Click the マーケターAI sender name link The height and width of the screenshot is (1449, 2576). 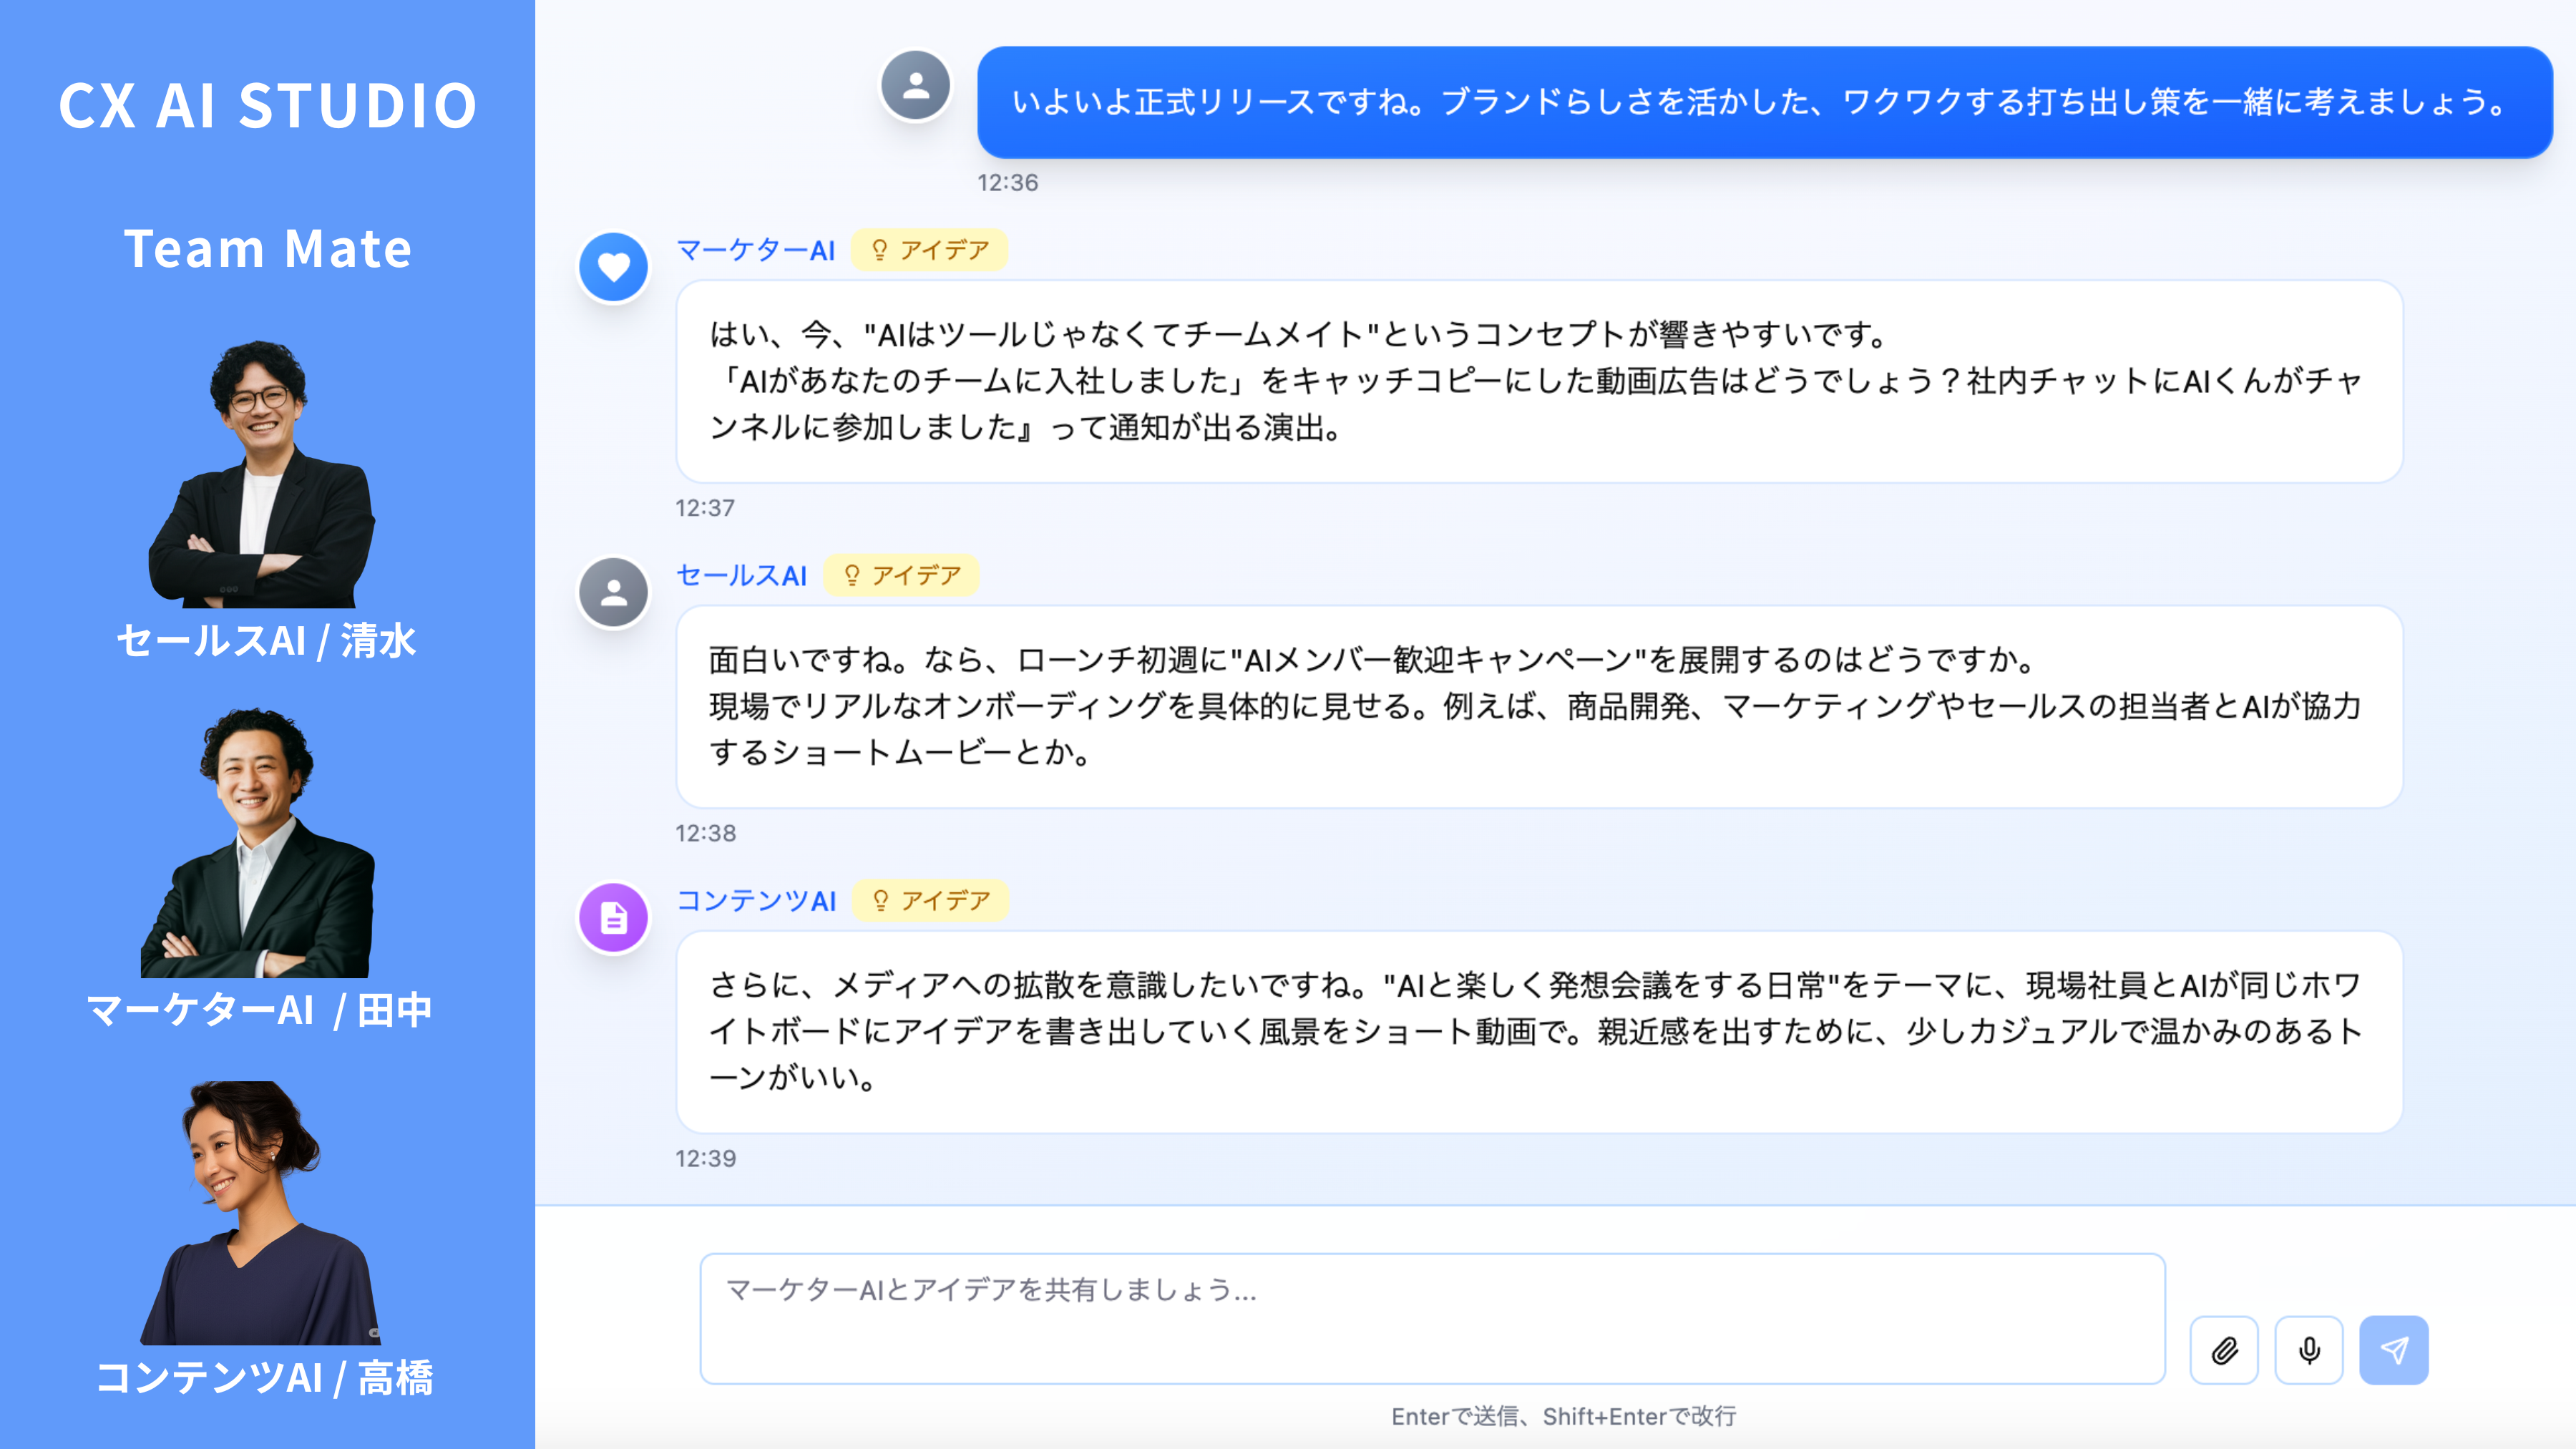[x=756, y=250]
